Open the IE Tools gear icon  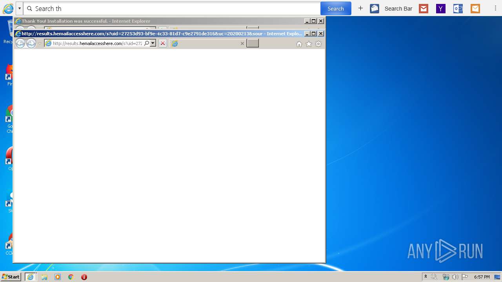(318, 44)
